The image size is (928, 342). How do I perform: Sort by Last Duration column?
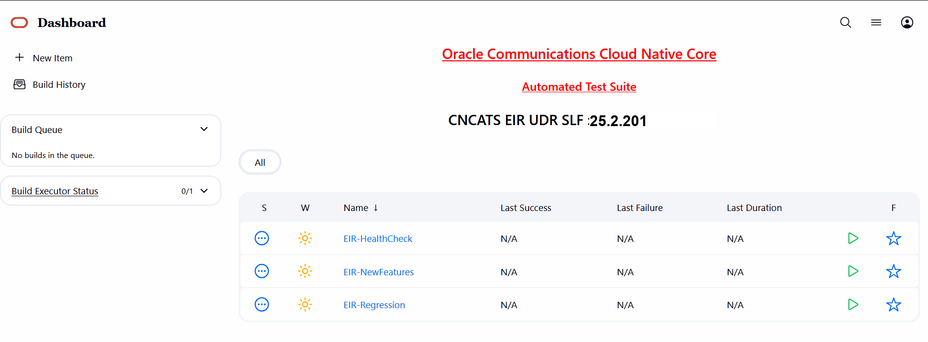tap(754, 208)
